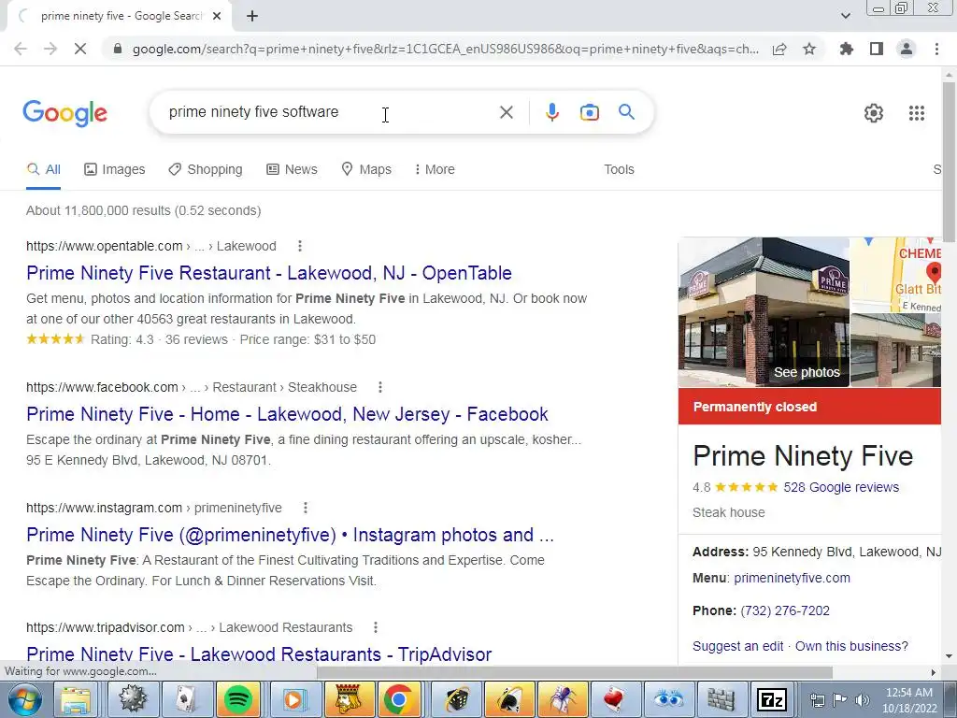The width and height of the screenshot is (957, 718).
Task: Open Prime Ninety Five TripAdvisor result
Action: coord(259,653)
